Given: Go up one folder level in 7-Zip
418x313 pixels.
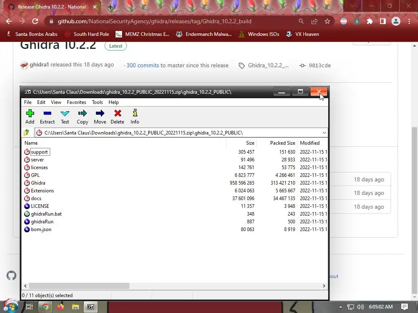Looking at the screenshot, I should click(x=27, y=132).
